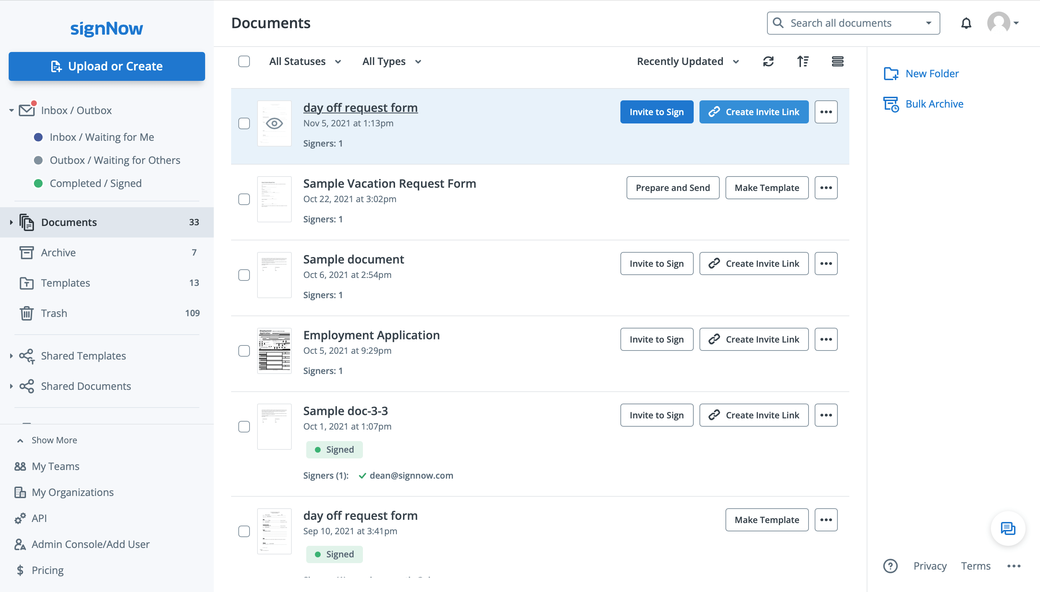The width and height of the screenshot is (1040, 592).
Task: Check the select-all documents checkbox
Action: pyautogui.click(x=244, y=61)
